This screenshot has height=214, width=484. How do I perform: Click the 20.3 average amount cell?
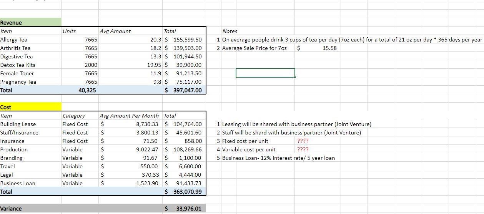(x=131, y=40)
